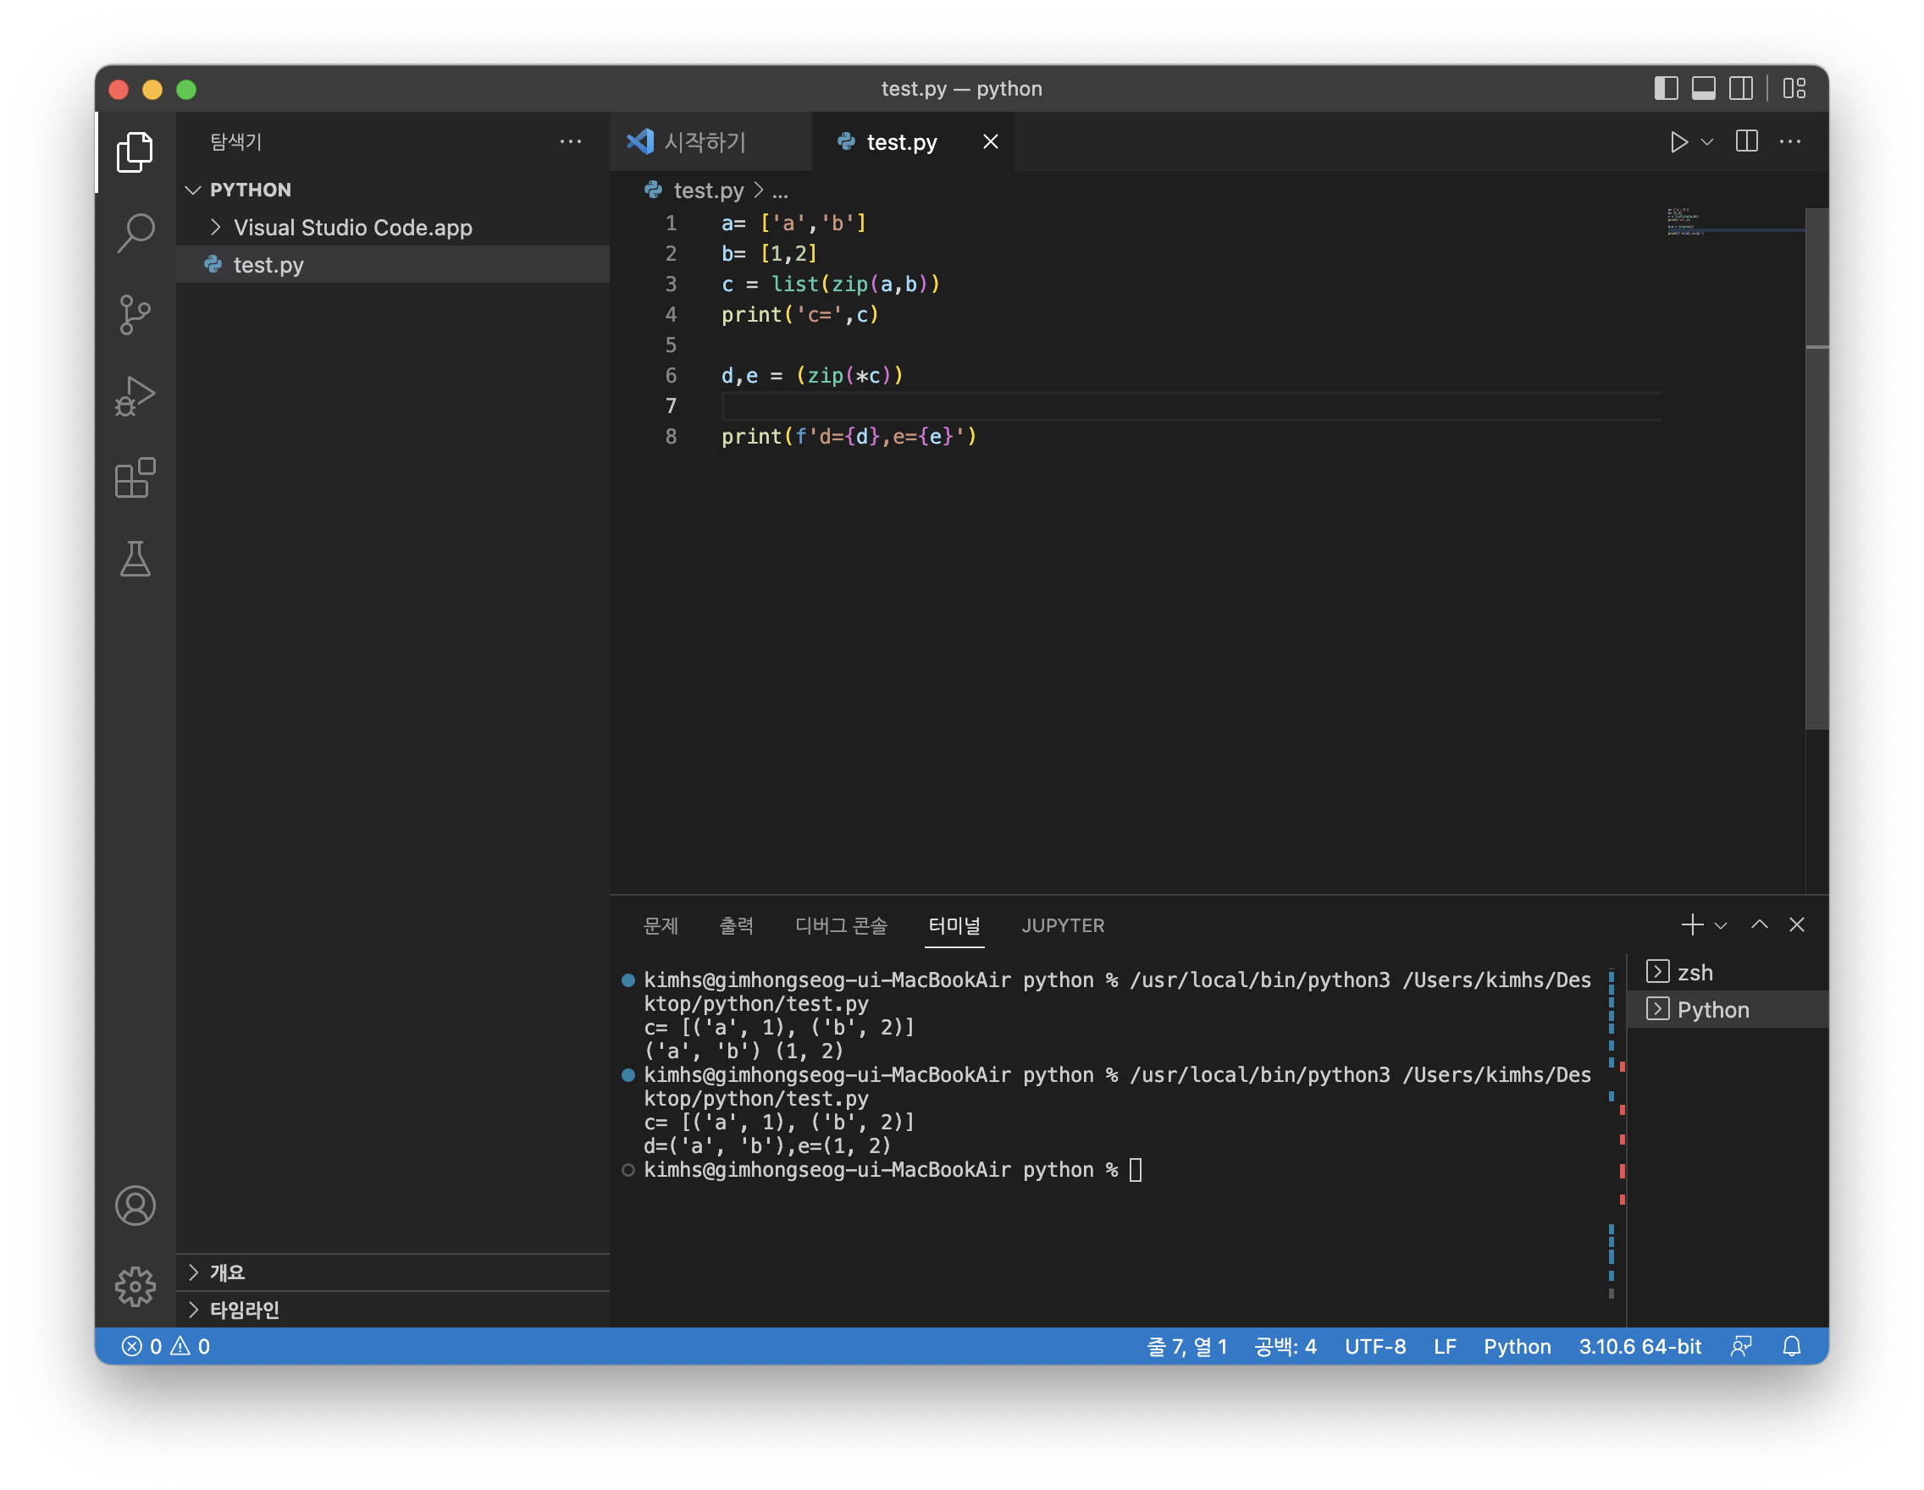1924x1490 pixels.
Task: Switch to the JUPYTER panel tab
Action: click(1063, 925)
